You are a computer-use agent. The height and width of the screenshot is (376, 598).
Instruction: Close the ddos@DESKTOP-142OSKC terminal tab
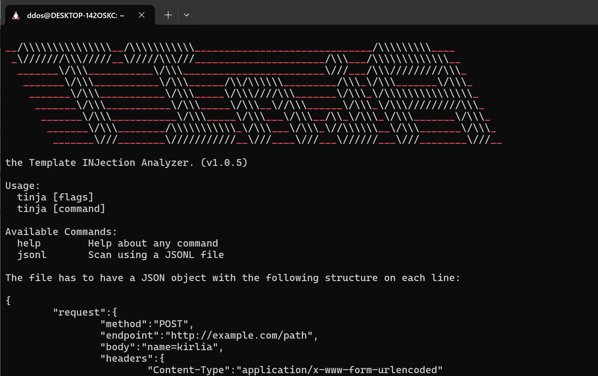tap(142, 15)
